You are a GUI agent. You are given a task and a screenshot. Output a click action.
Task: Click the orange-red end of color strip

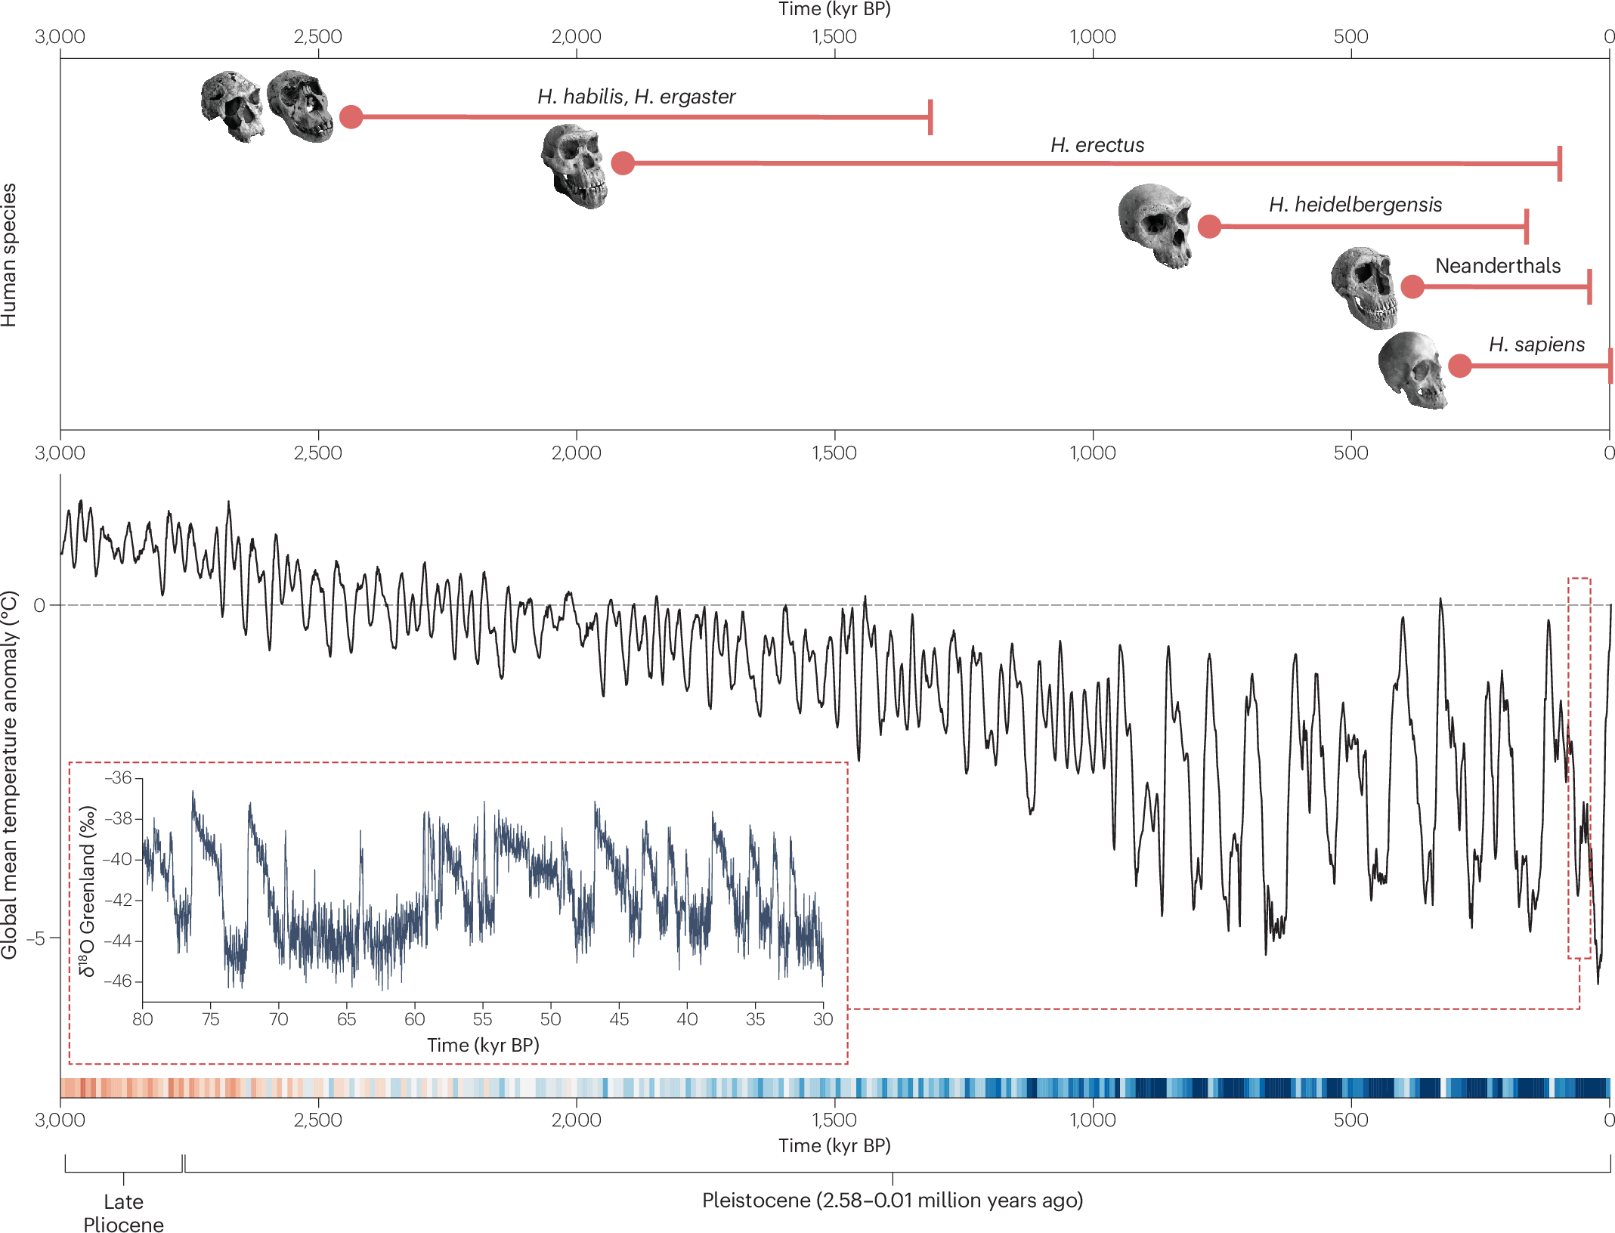pyautogui.click(x=72, y=1087)
